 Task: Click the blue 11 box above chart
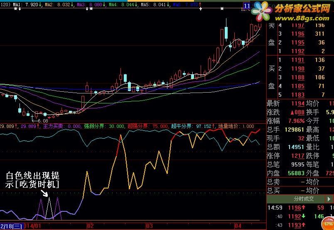[247, 6]
